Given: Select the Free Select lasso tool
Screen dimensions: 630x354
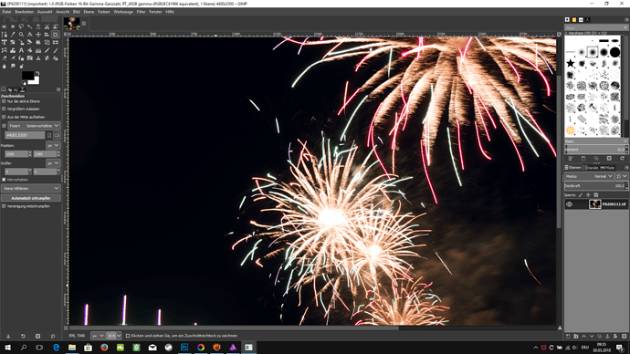Looking at the screenshot, I should [21, 26].
